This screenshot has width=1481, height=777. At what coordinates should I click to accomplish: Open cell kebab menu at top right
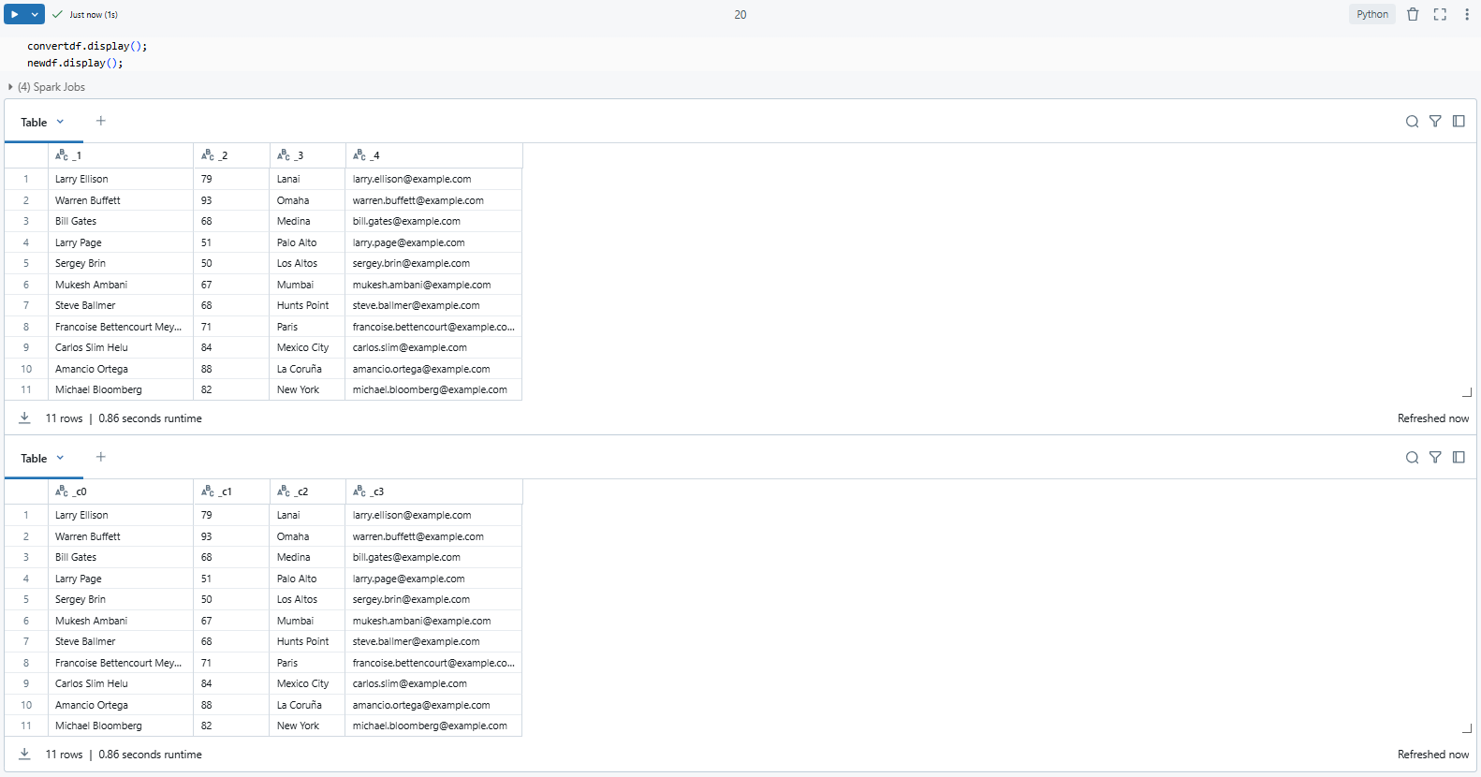1466,14
